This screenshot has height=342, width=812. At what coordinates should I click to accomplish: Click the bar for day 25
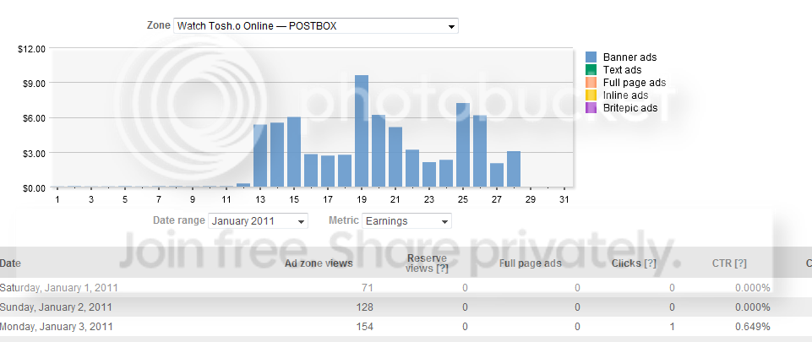(463, 145)
